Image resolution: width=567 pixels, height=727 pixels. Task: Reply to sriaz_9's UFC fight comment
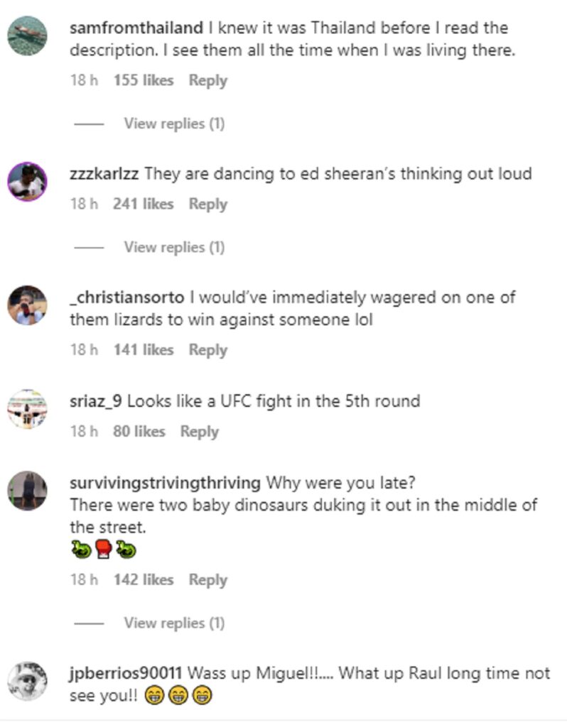tap(199, 431)
